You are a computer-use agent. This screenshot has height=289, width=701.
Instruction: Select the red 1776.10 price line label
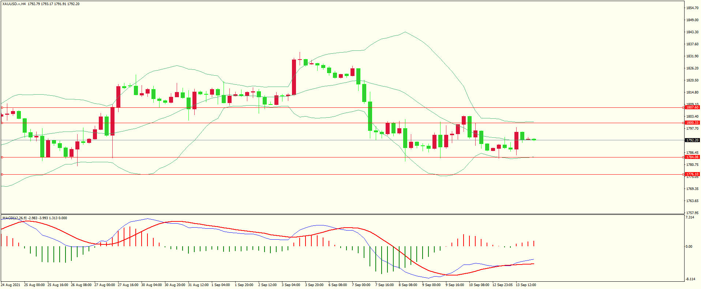(x=692, y=174)
